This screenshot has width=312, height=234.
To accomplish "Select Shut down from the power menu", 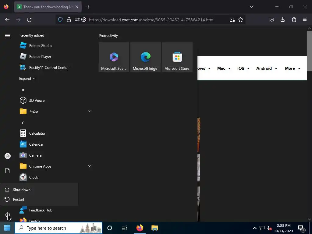I will [39, 190].
